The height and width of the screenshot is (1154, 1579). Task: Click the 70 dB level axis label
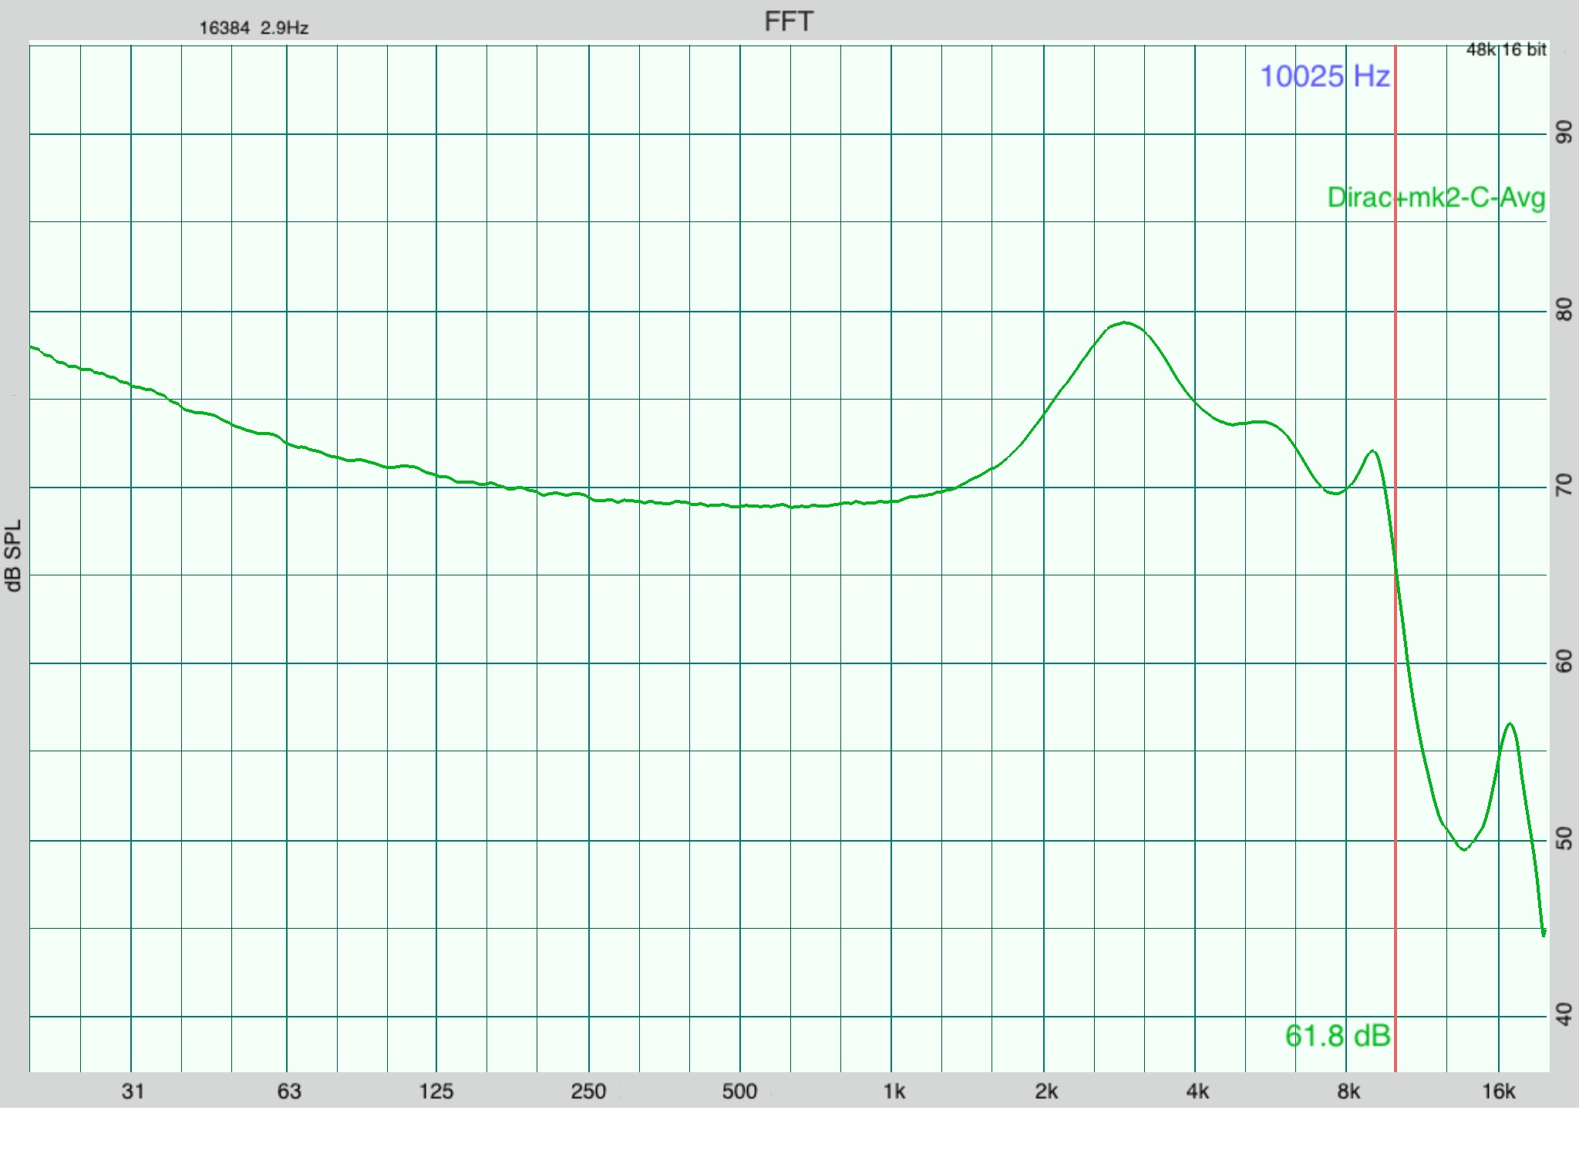tap(1564, 486)
